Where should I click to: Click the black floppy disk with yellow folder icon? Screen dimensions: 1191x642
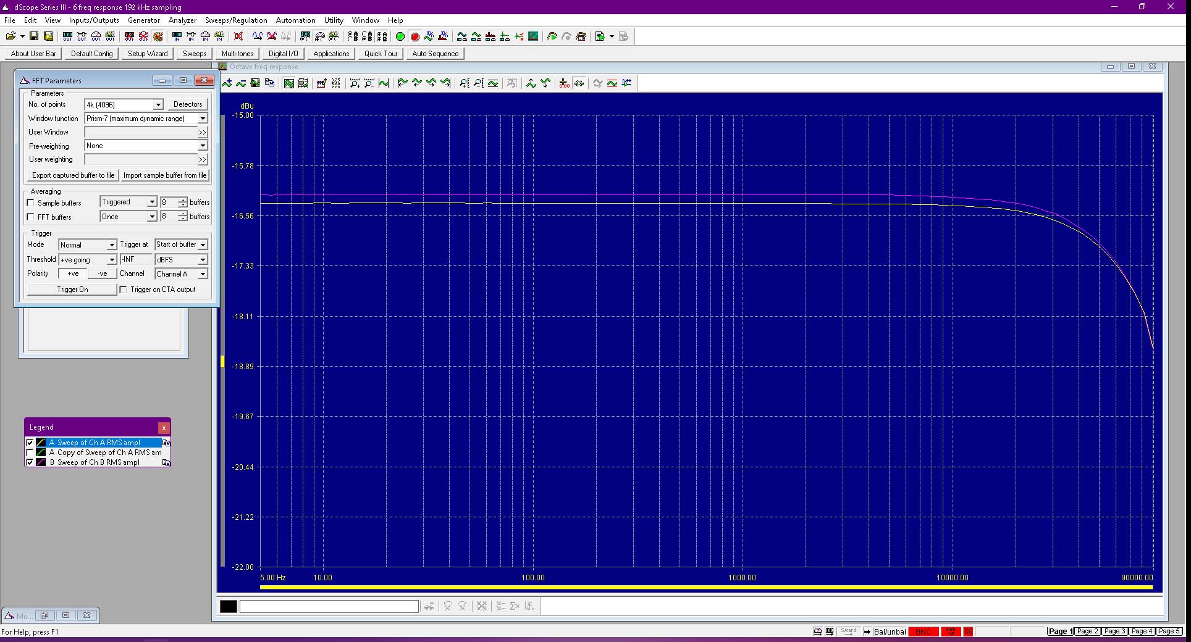(x=48, y=36)
